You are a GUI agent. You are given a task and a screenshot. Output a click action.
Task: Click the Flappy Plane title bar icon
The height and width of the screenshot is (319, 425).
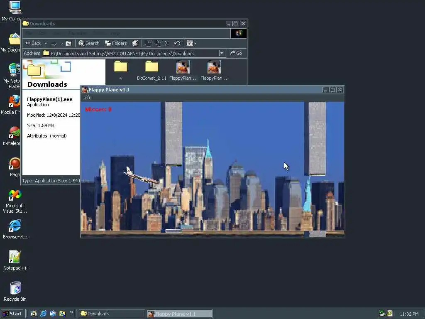tap(85, 90)
